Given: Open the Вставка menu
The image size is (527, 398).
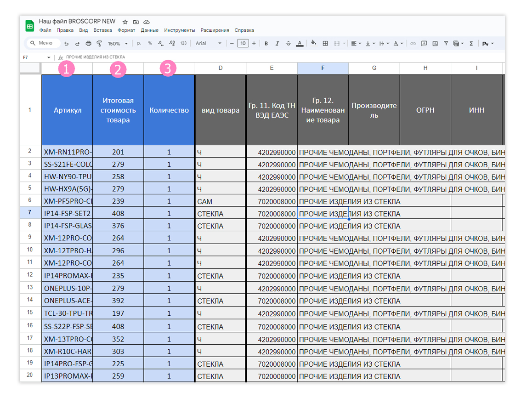Looking at the screenshot, I should pos(102,30).
